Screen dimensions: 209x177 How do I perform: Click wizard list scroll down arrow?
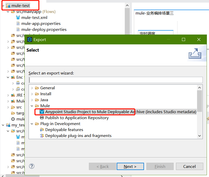click(200, 136)
